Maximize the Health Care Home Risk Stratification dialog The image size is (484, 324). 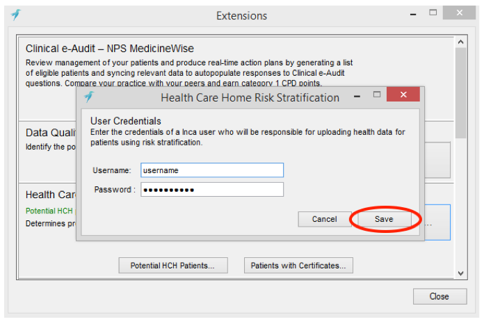(377, 95)
